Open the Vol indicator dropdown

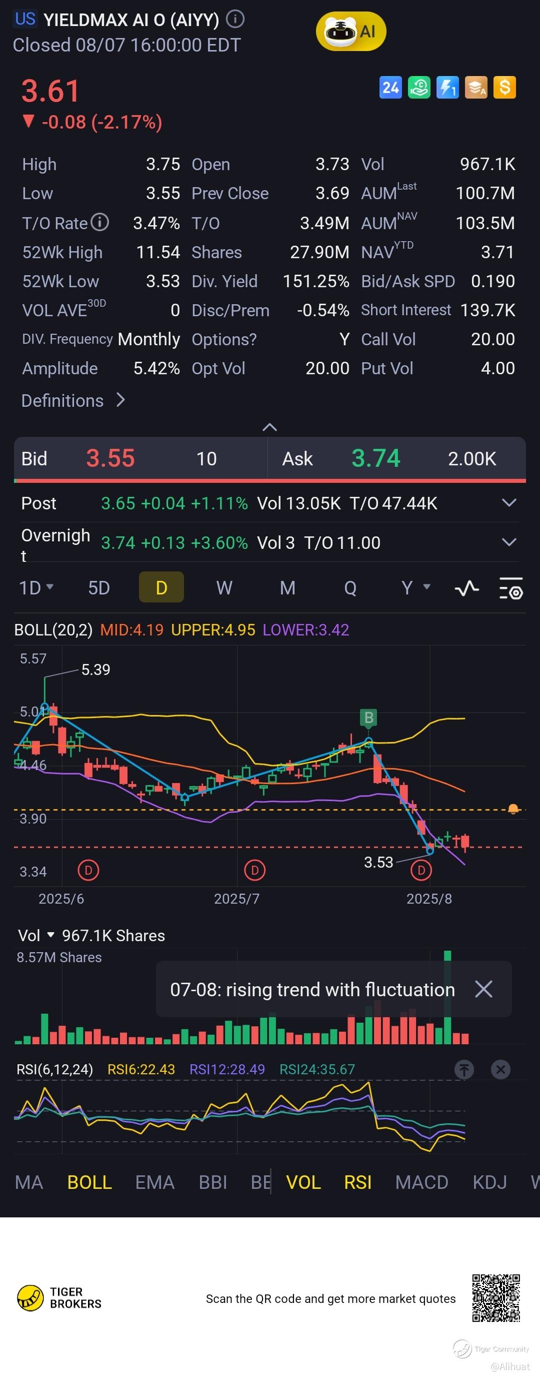point(36,935)
